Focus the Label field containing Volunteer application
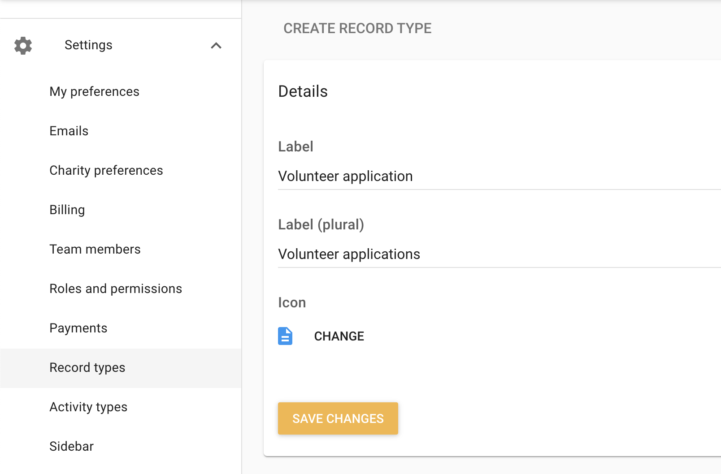Screen dimensions: 721x474 pos(499,177)
